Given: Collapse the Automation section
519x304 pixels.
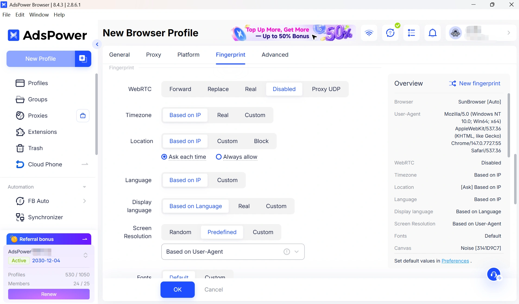Looking at the screenshot, I should 84,187.
